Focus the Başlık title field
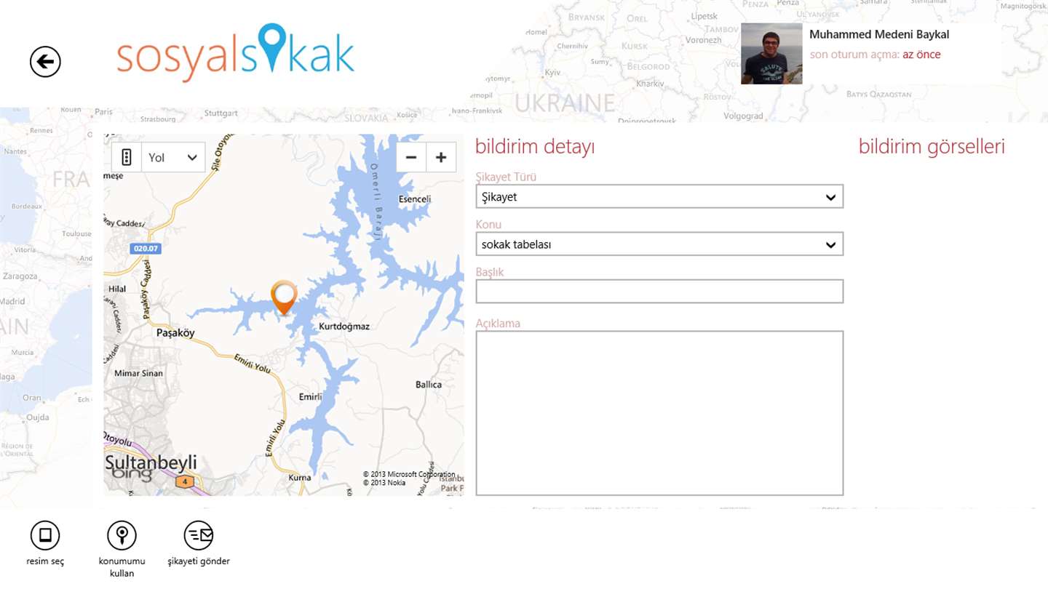 659,292
